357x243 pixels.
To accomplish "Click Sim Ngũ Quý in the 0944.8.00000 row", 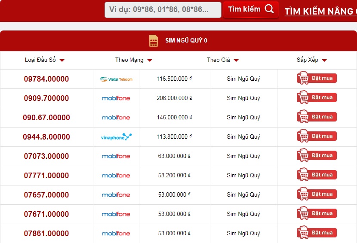I will point(243,137).
